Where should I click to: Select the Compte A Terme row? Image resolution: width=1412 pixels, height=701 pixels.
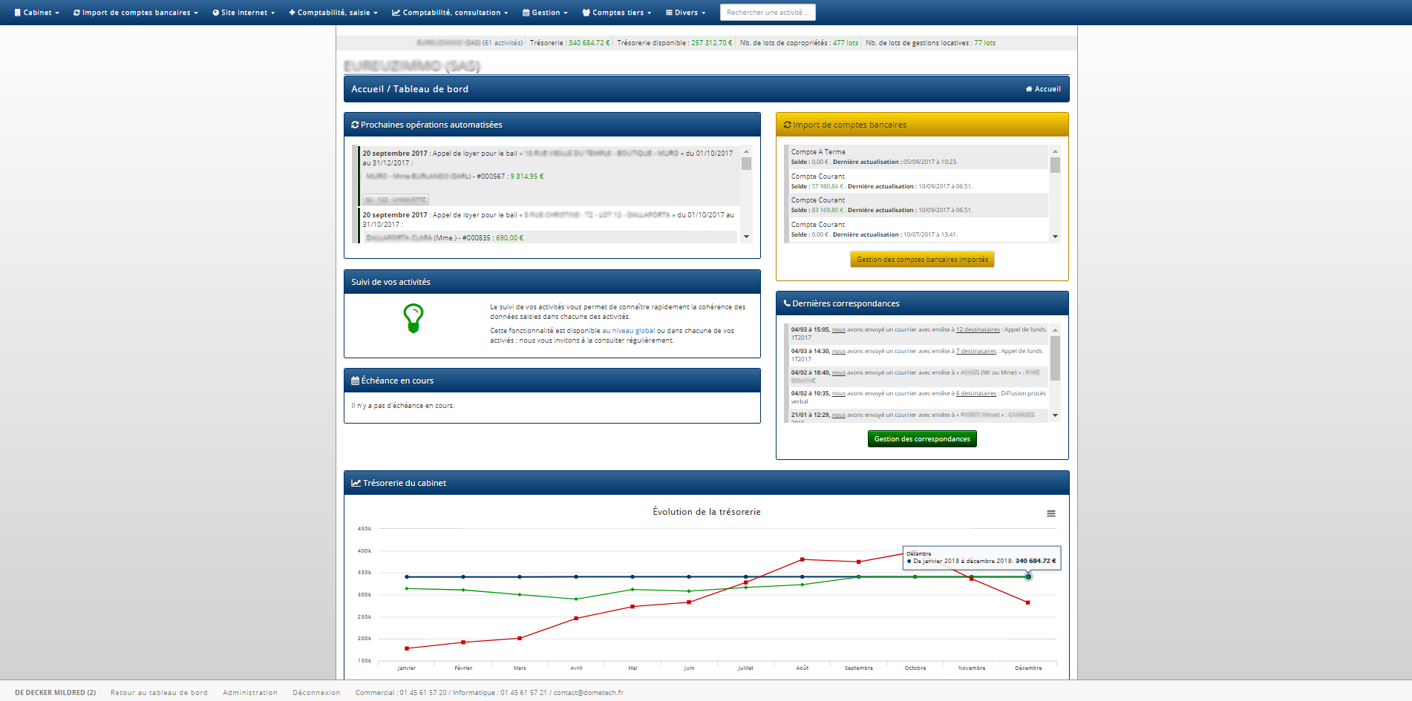click(x=918, y=157)
